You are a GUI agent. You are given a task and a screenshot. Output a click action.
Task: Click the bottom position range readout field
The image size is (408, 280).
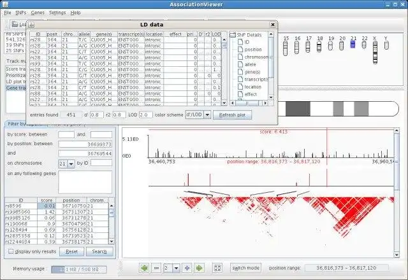coord(346,268)
